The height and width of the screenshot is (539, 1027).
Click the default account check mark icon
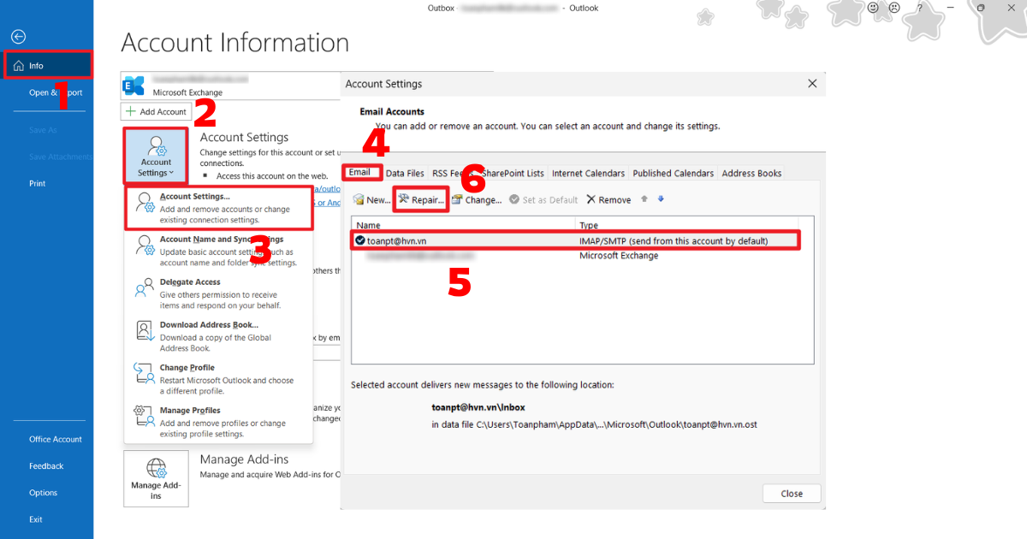click(359, 241)
